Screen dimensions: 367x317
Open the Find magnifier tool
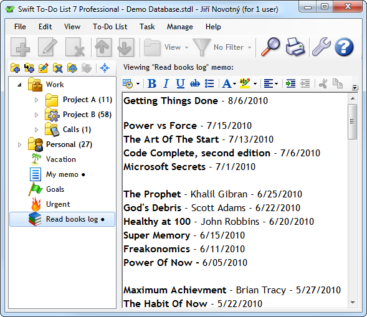270,47
